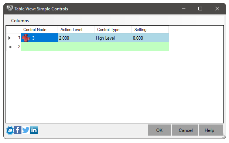Click the Cancel button
The width and height of the screenshot is (229, 143).
pos(185,130)
